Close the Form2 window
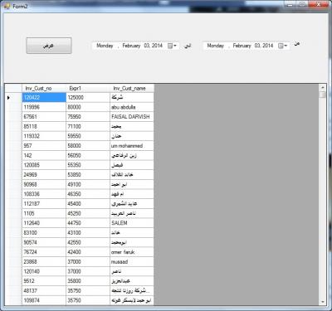 (319, 4)
